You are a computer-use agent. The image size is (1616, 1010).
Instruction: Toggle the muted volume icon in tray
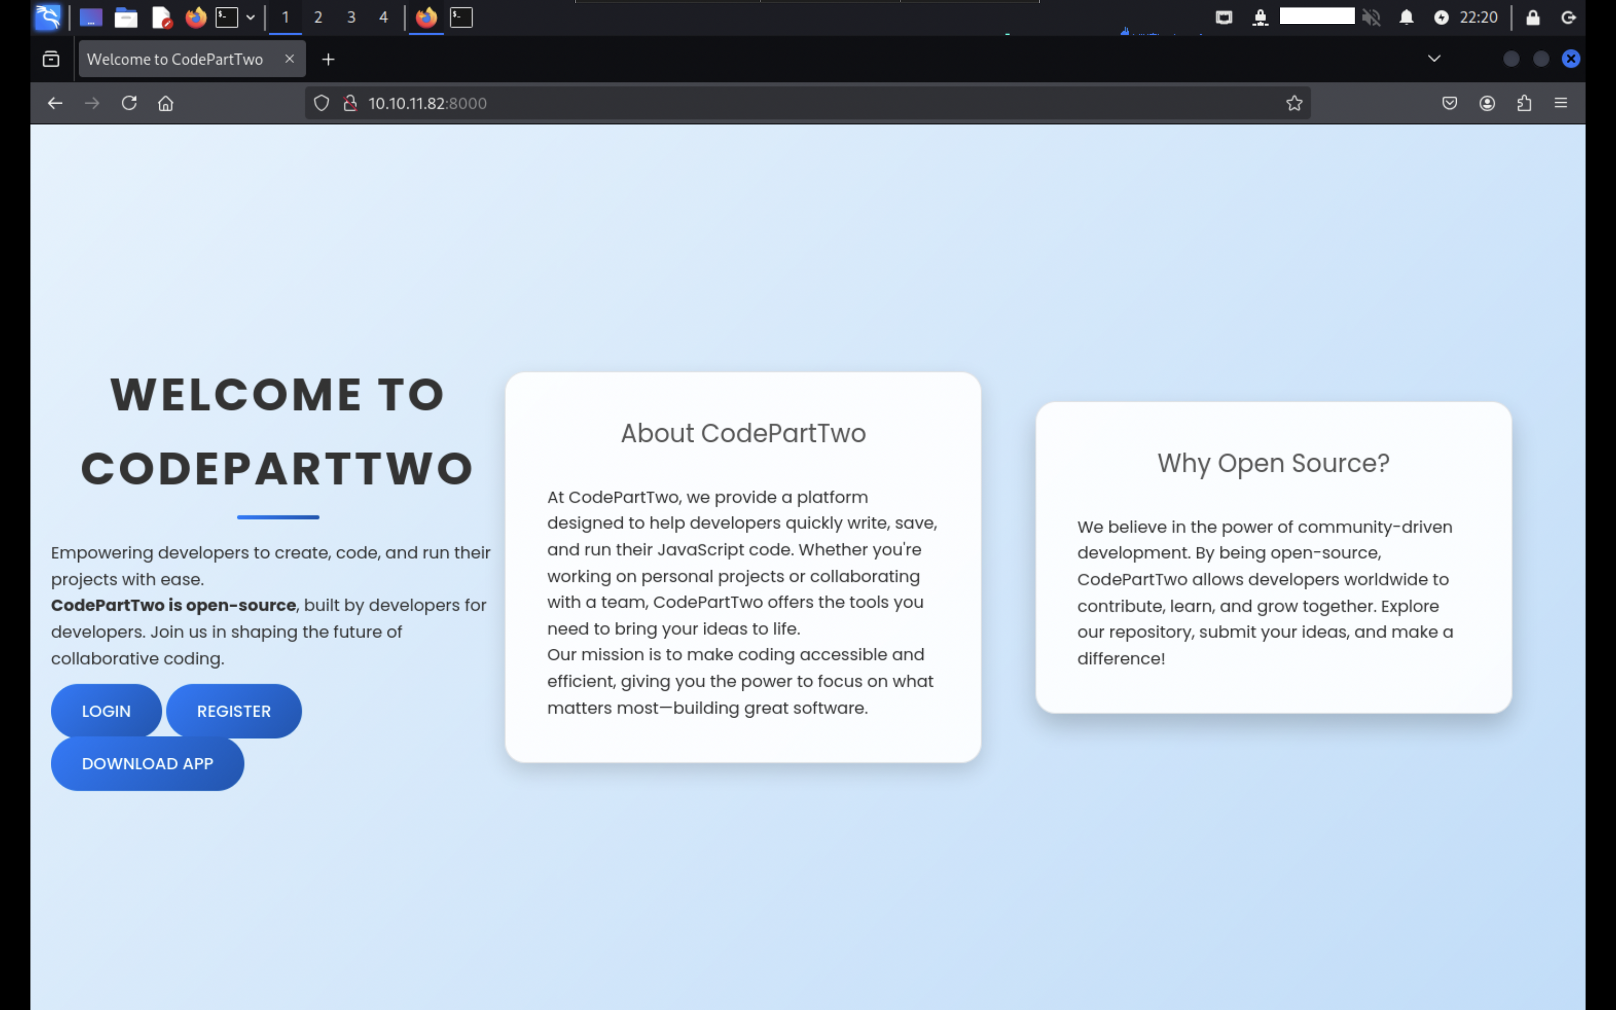pos(1371,17)
